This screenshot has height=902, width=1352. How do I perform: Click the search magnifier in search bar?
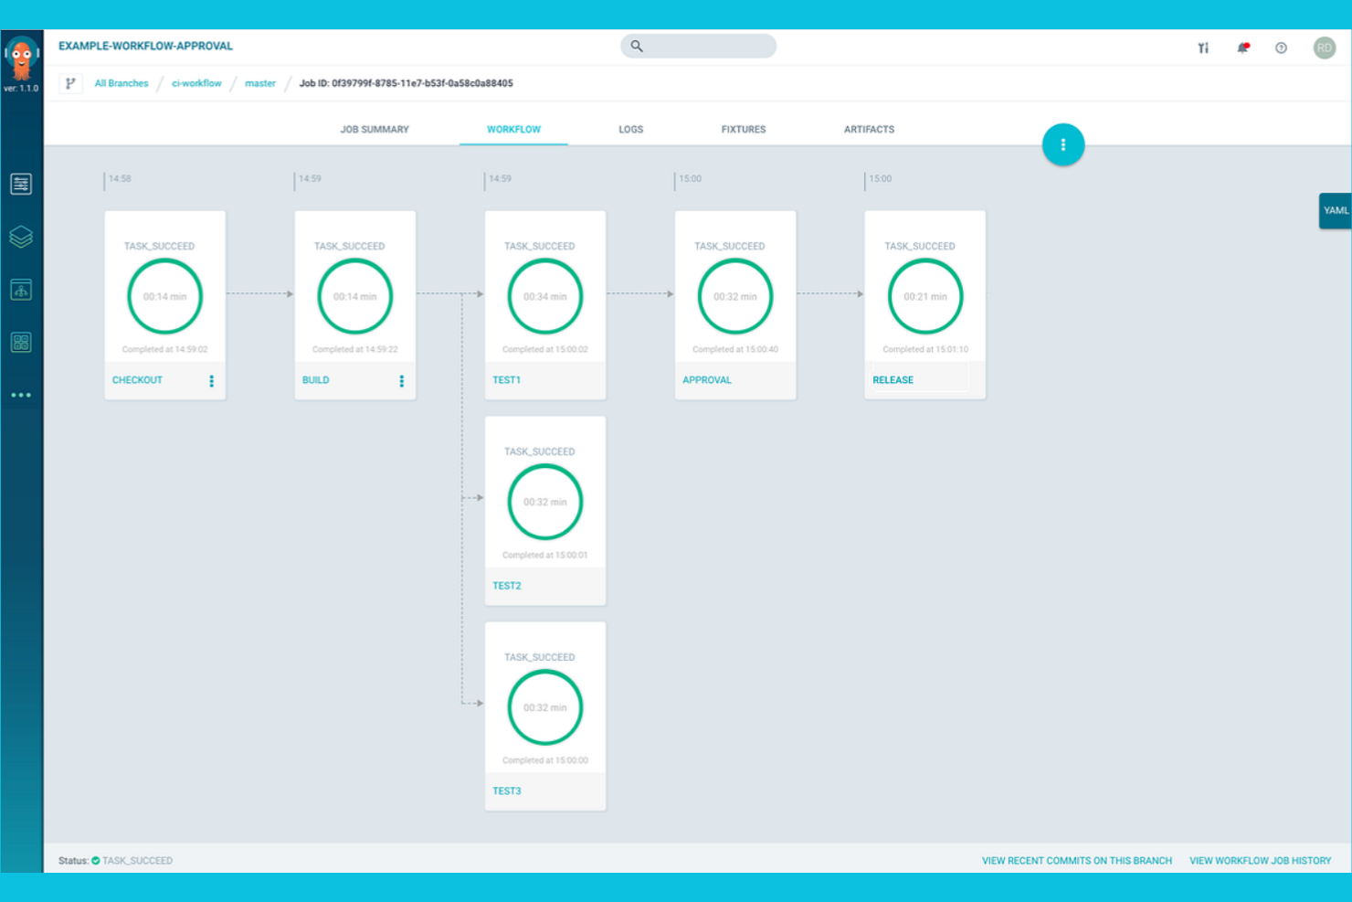[x=638, y=46]
